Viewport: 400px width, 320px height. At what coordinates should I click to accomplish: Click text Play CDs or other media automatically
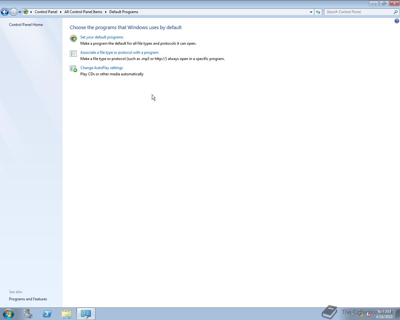point(112,74)
